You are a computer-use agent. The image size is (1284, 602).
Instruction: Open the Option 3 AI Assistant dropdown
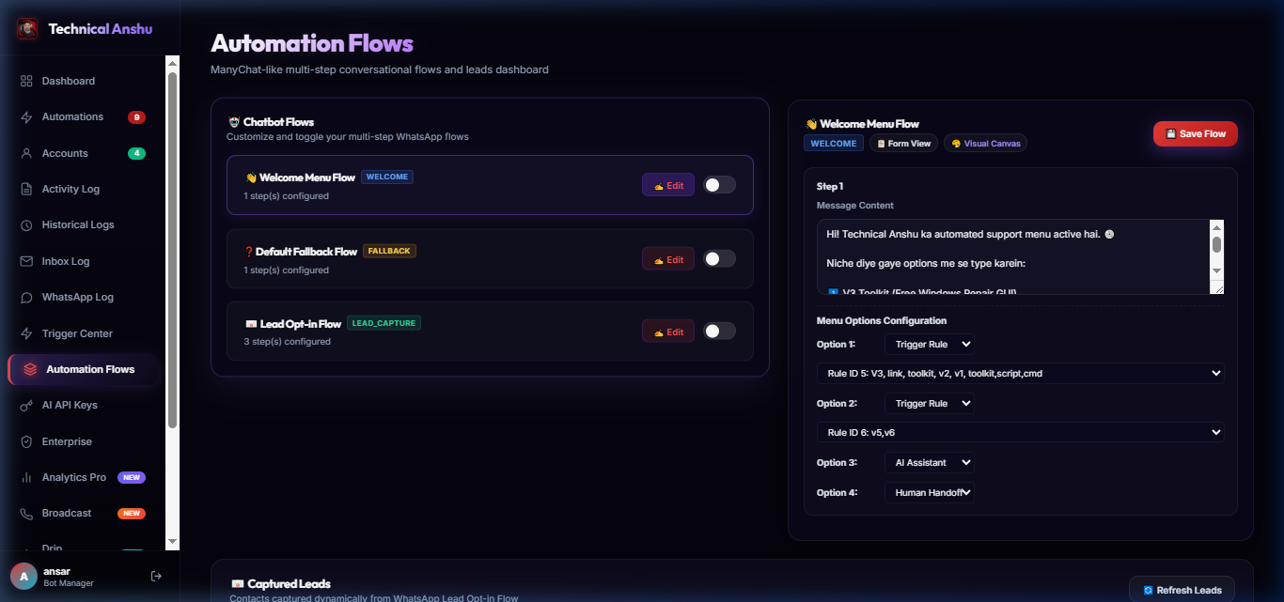(x=929, y=462)
